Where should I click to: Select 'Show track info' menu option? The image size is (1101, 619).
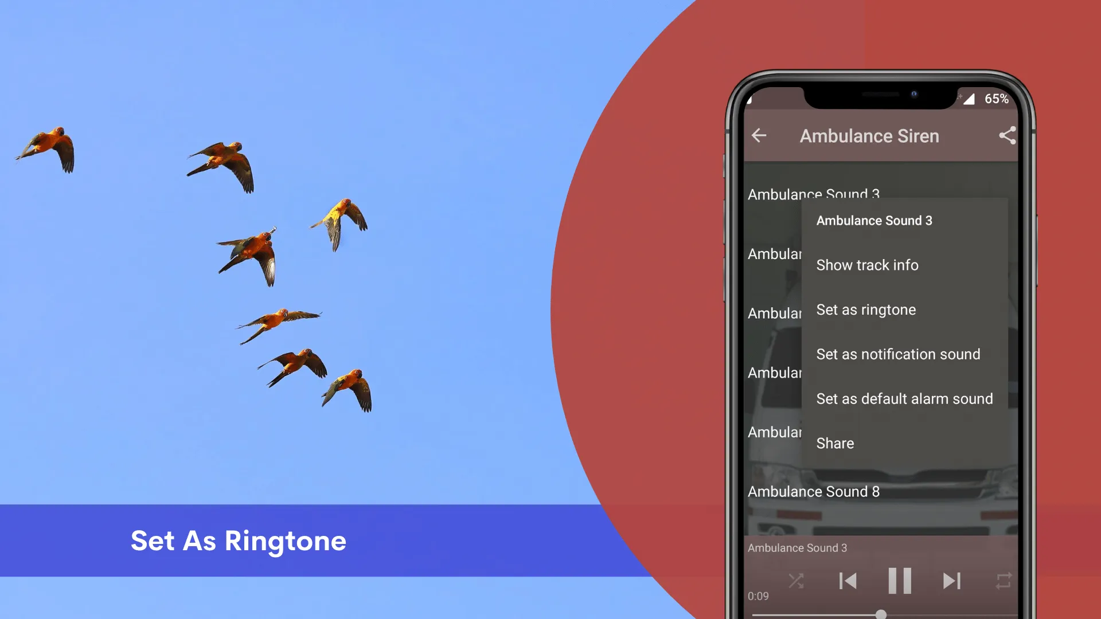[868, 265]
